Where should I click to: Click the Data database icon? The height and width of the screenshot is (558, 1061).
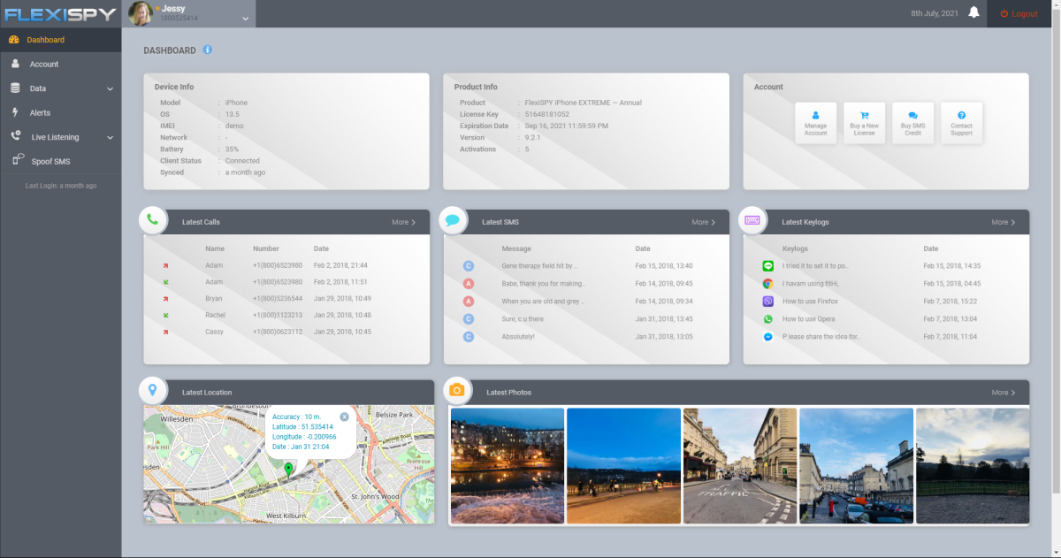point(15,88)
